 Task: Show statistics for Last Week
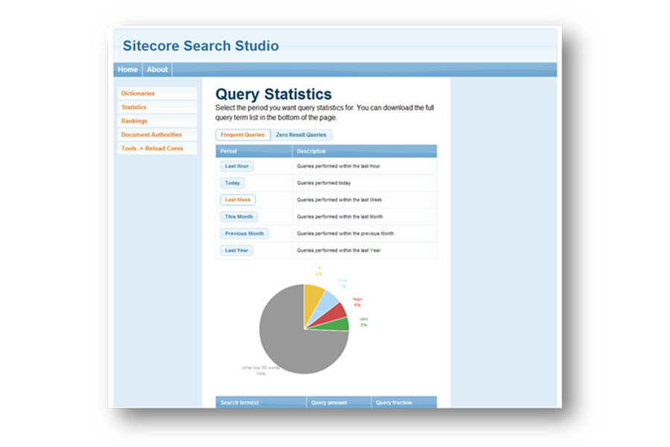coord(237,200)
